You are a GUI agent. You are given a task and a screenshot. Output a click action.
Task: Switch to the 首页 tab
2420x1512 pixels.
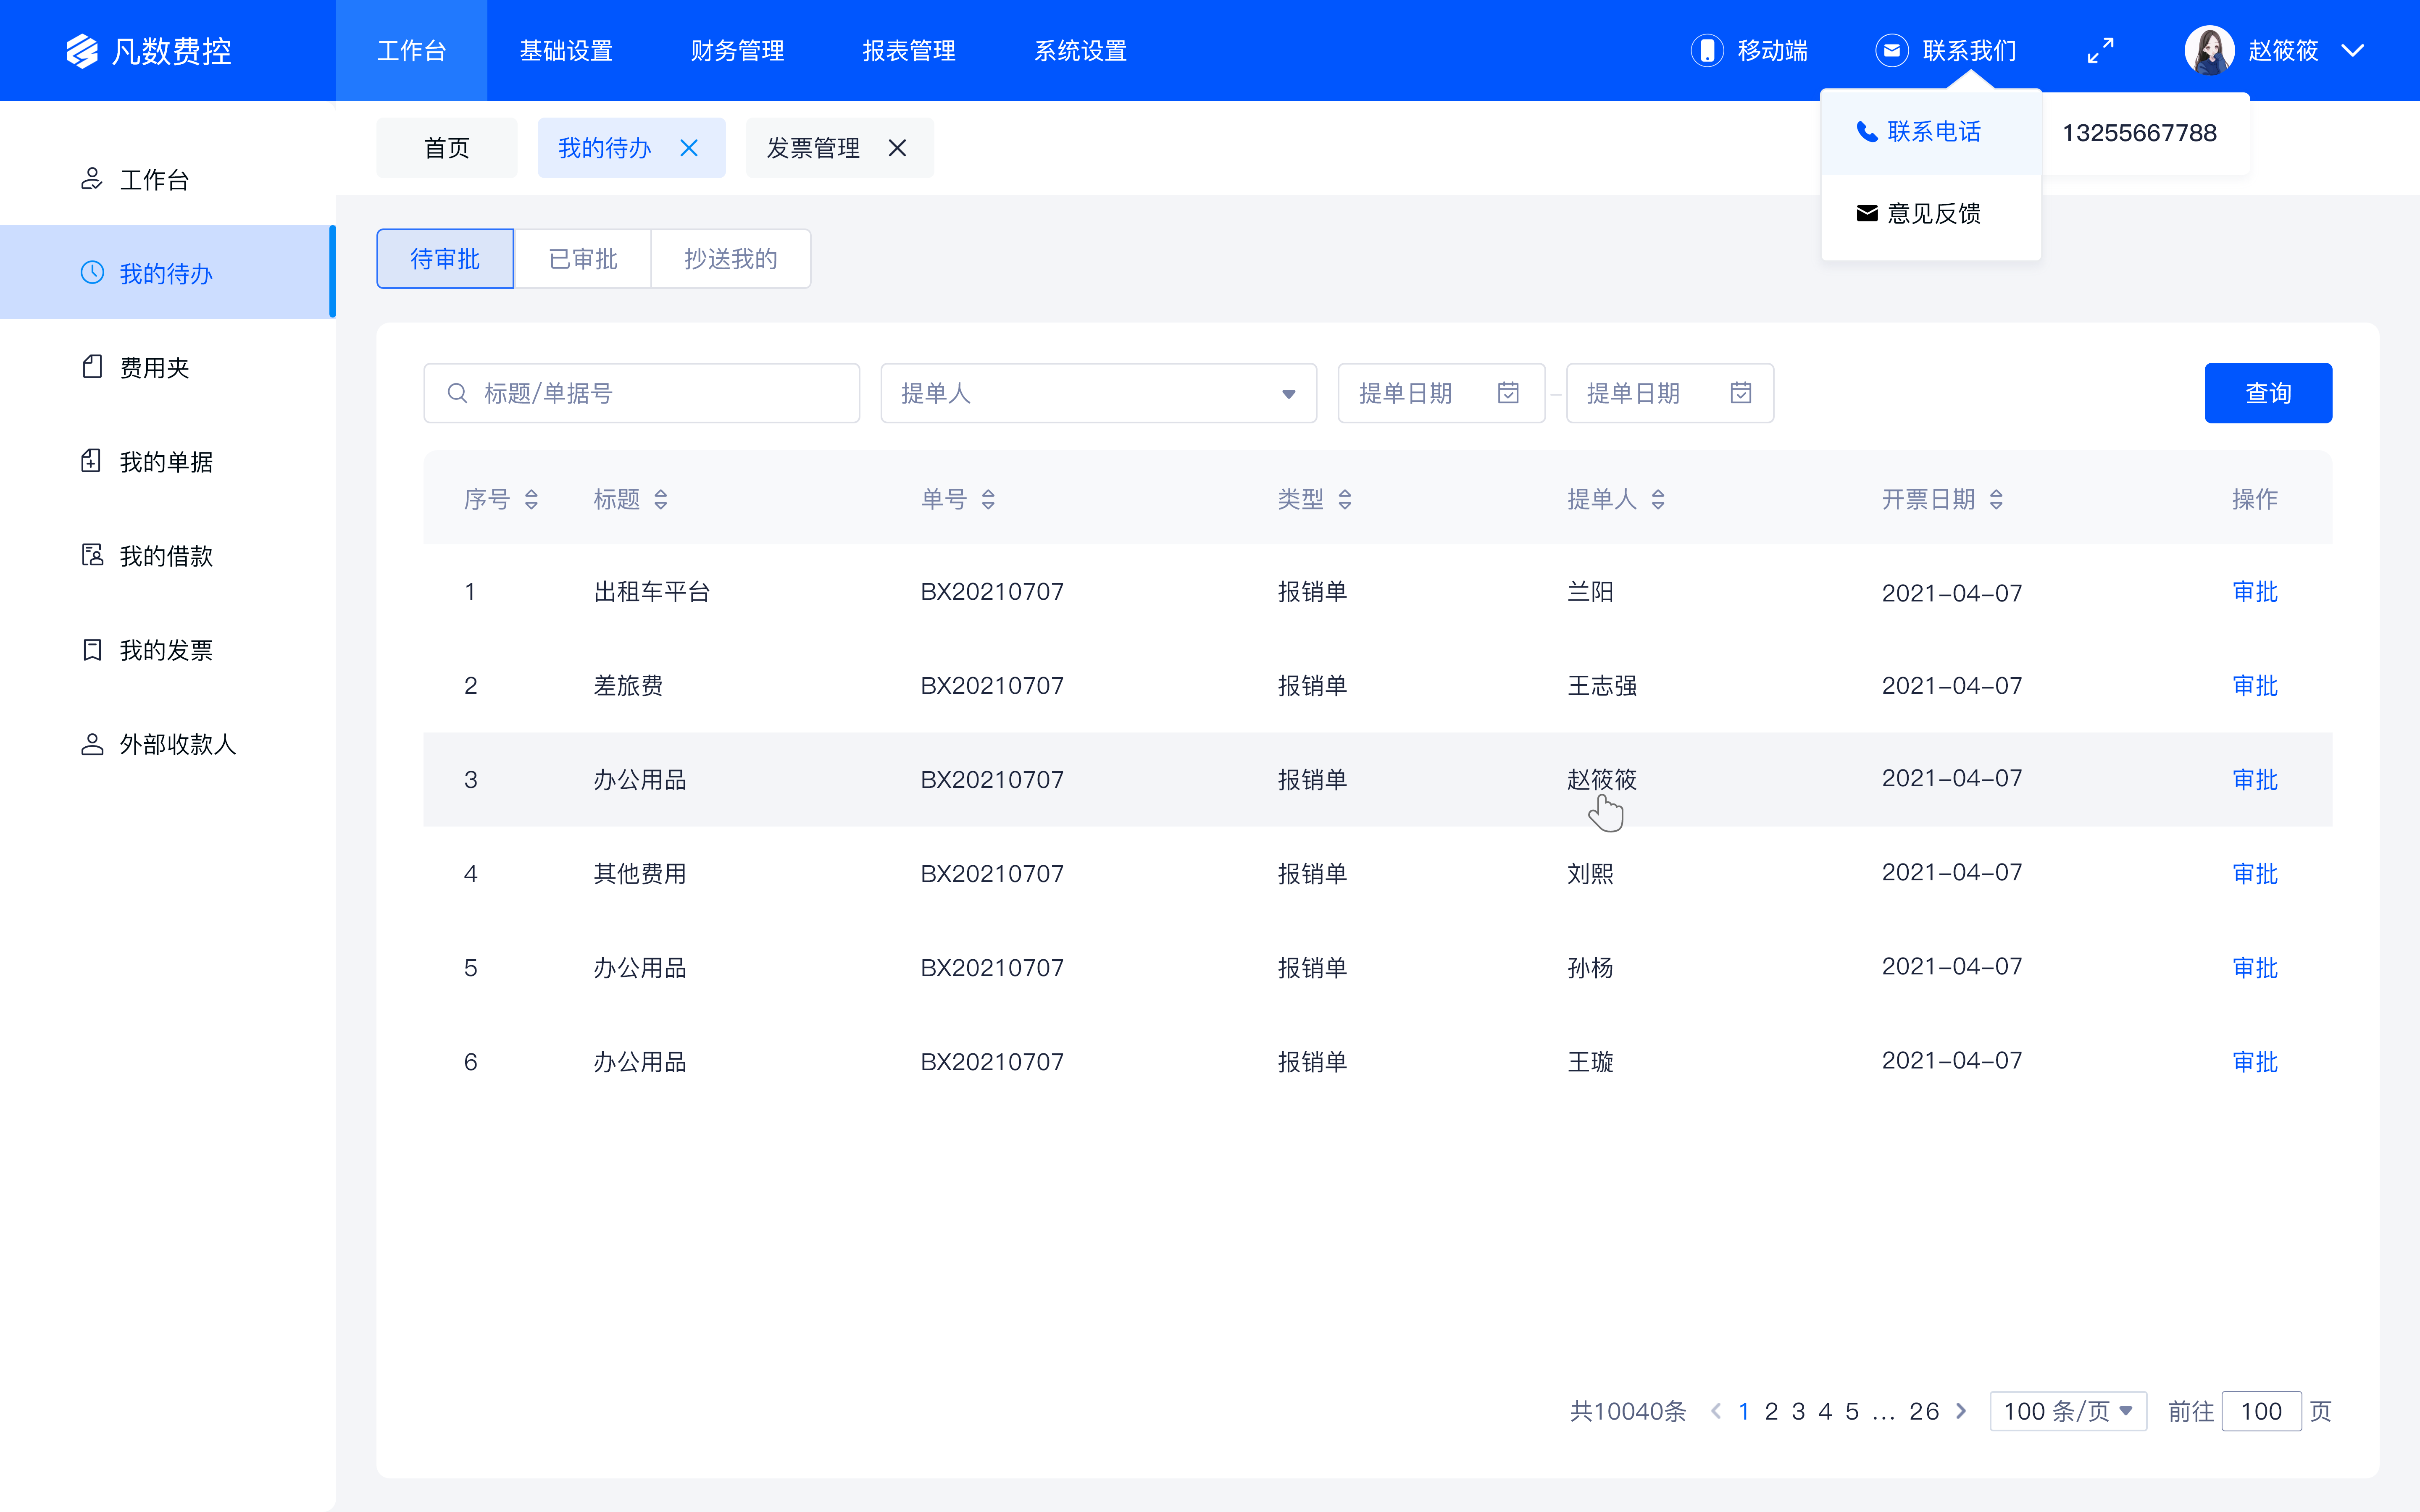pos(447,148)
